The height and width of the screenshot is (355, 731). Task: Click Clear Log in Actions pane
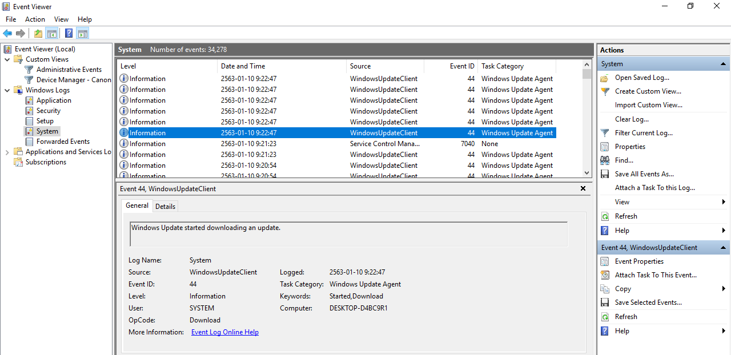632,119
